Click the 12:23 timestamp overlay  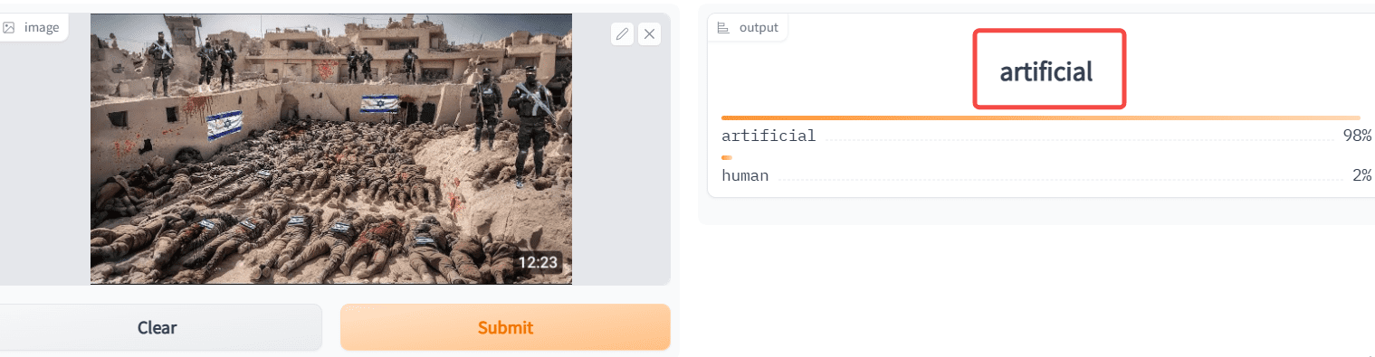click(x=539, y=263)
